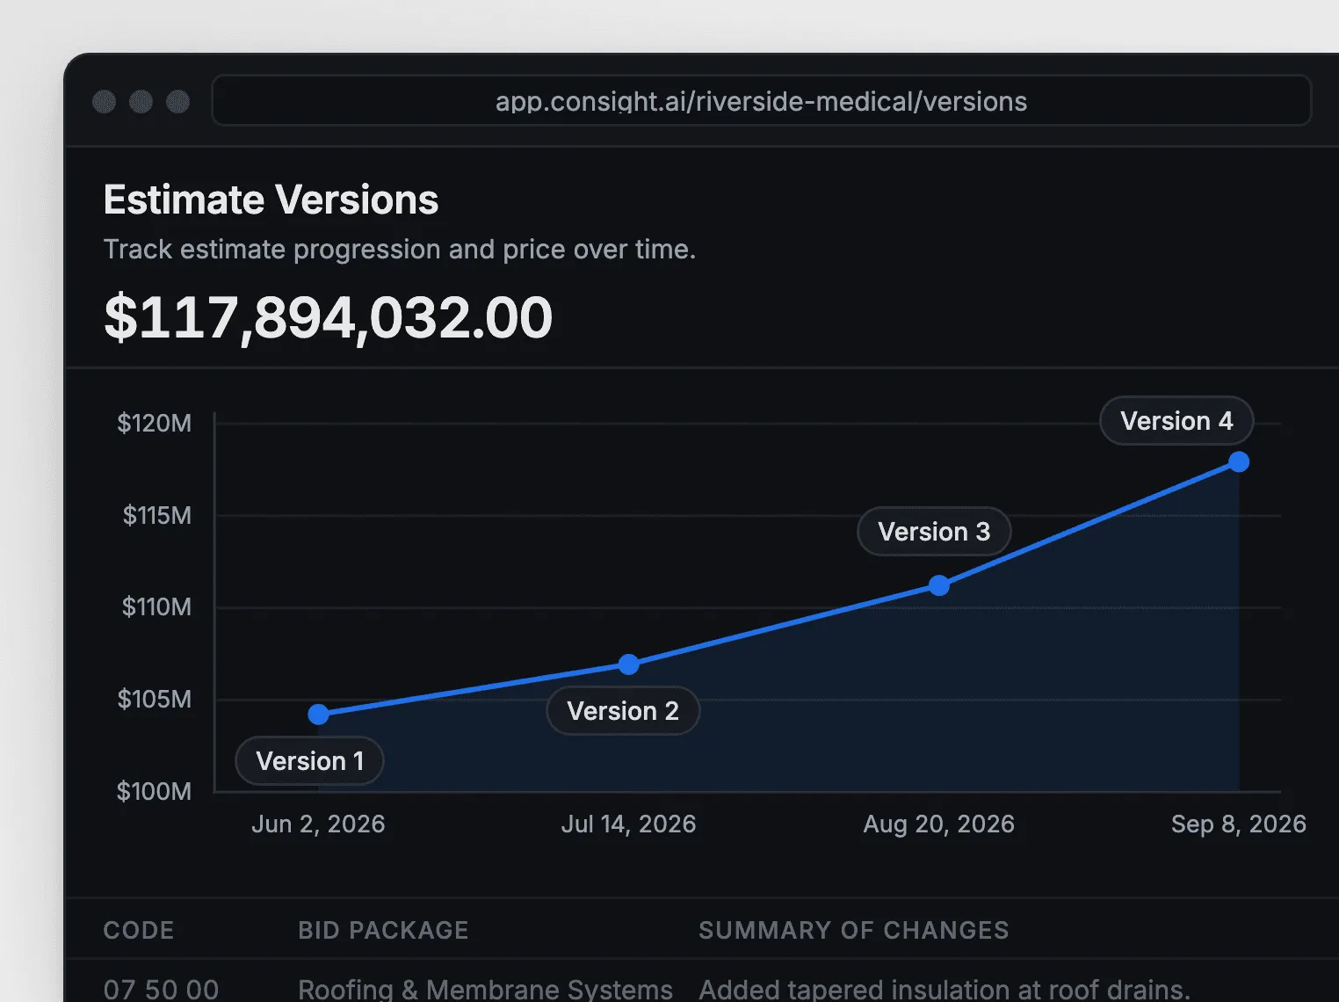Click the $120M y-axis label
The height and width of the screenshot is (1002, 1339).
click(x=155, y=424)
